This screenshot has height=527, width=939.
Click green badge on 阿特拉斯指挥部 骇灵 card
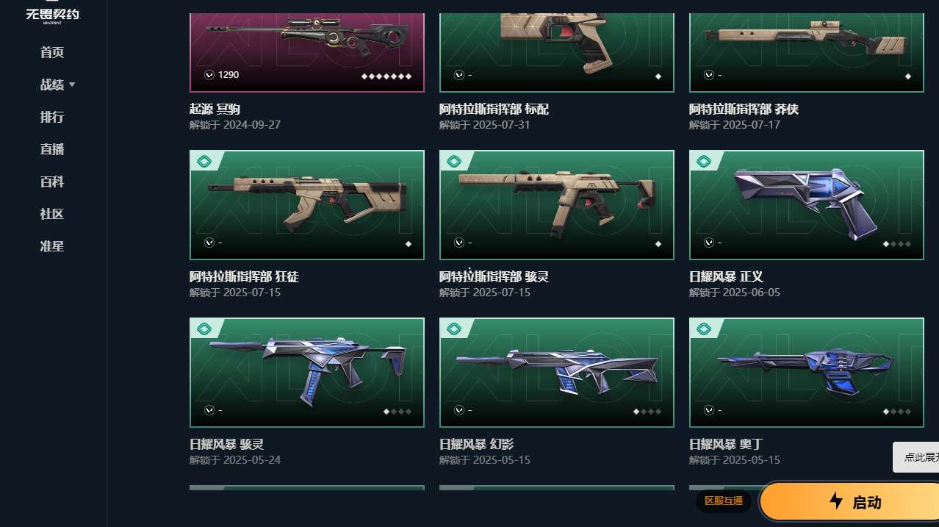tap(454, 161)
